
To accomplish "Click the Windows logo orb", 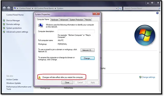I will pyautogui.click(x=145, y=35).
